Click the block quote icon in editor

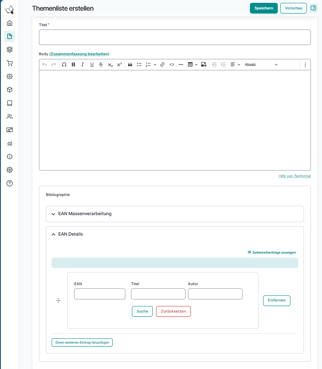point(130,65)
